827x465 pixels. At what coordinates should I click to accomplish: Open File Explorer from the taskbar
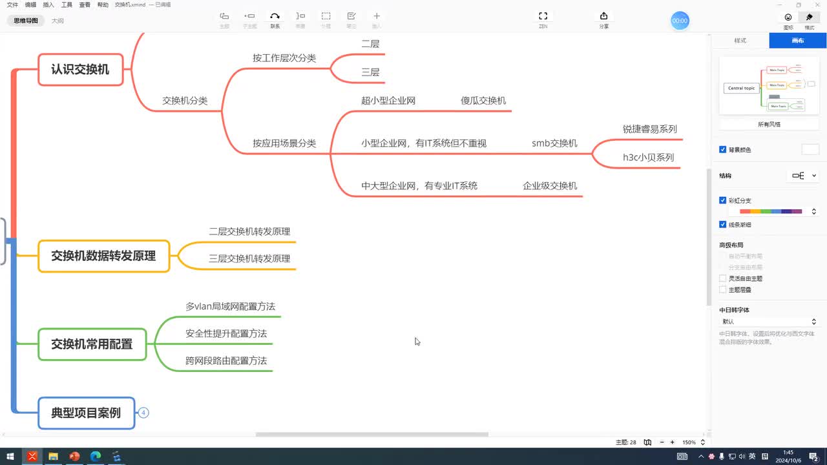coord(53,457)
